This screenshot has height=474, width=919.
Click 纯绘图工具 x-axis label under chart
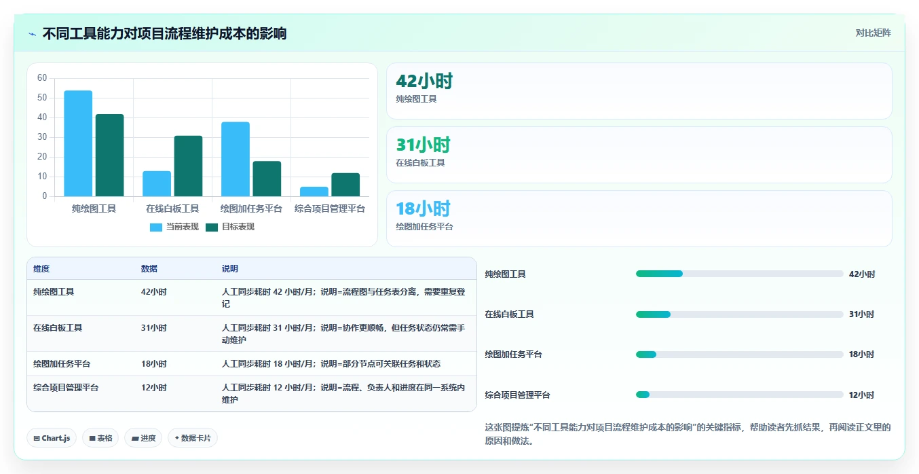94,209
